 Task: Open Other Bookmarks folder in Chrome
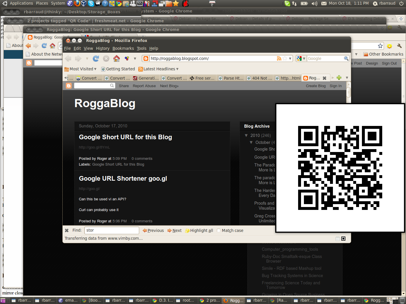coord(383,54)
